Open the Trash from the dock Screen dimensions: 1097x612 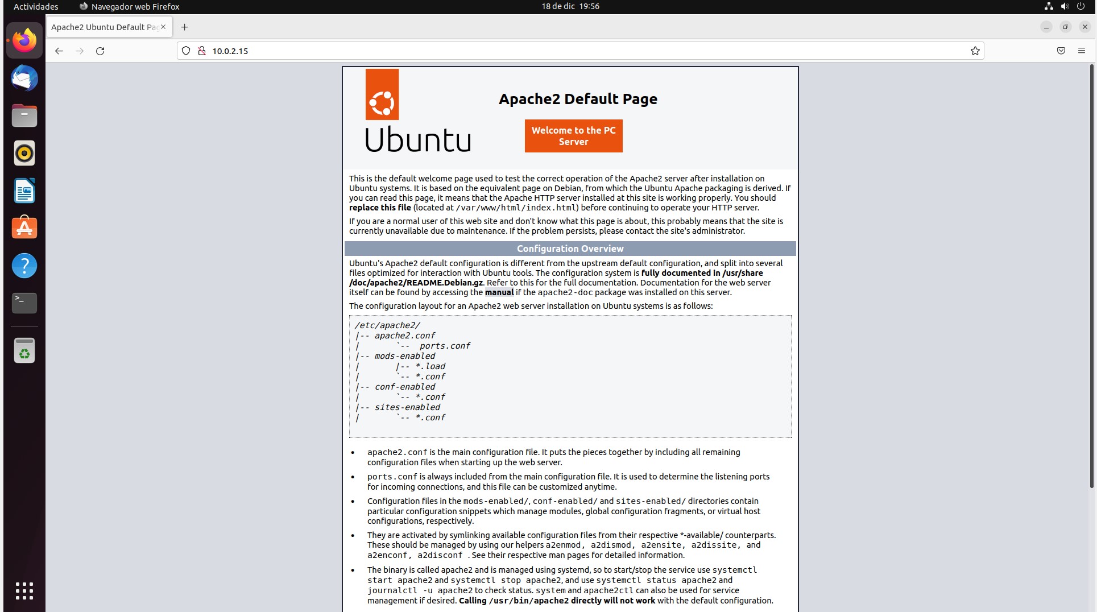click(24, 350)
